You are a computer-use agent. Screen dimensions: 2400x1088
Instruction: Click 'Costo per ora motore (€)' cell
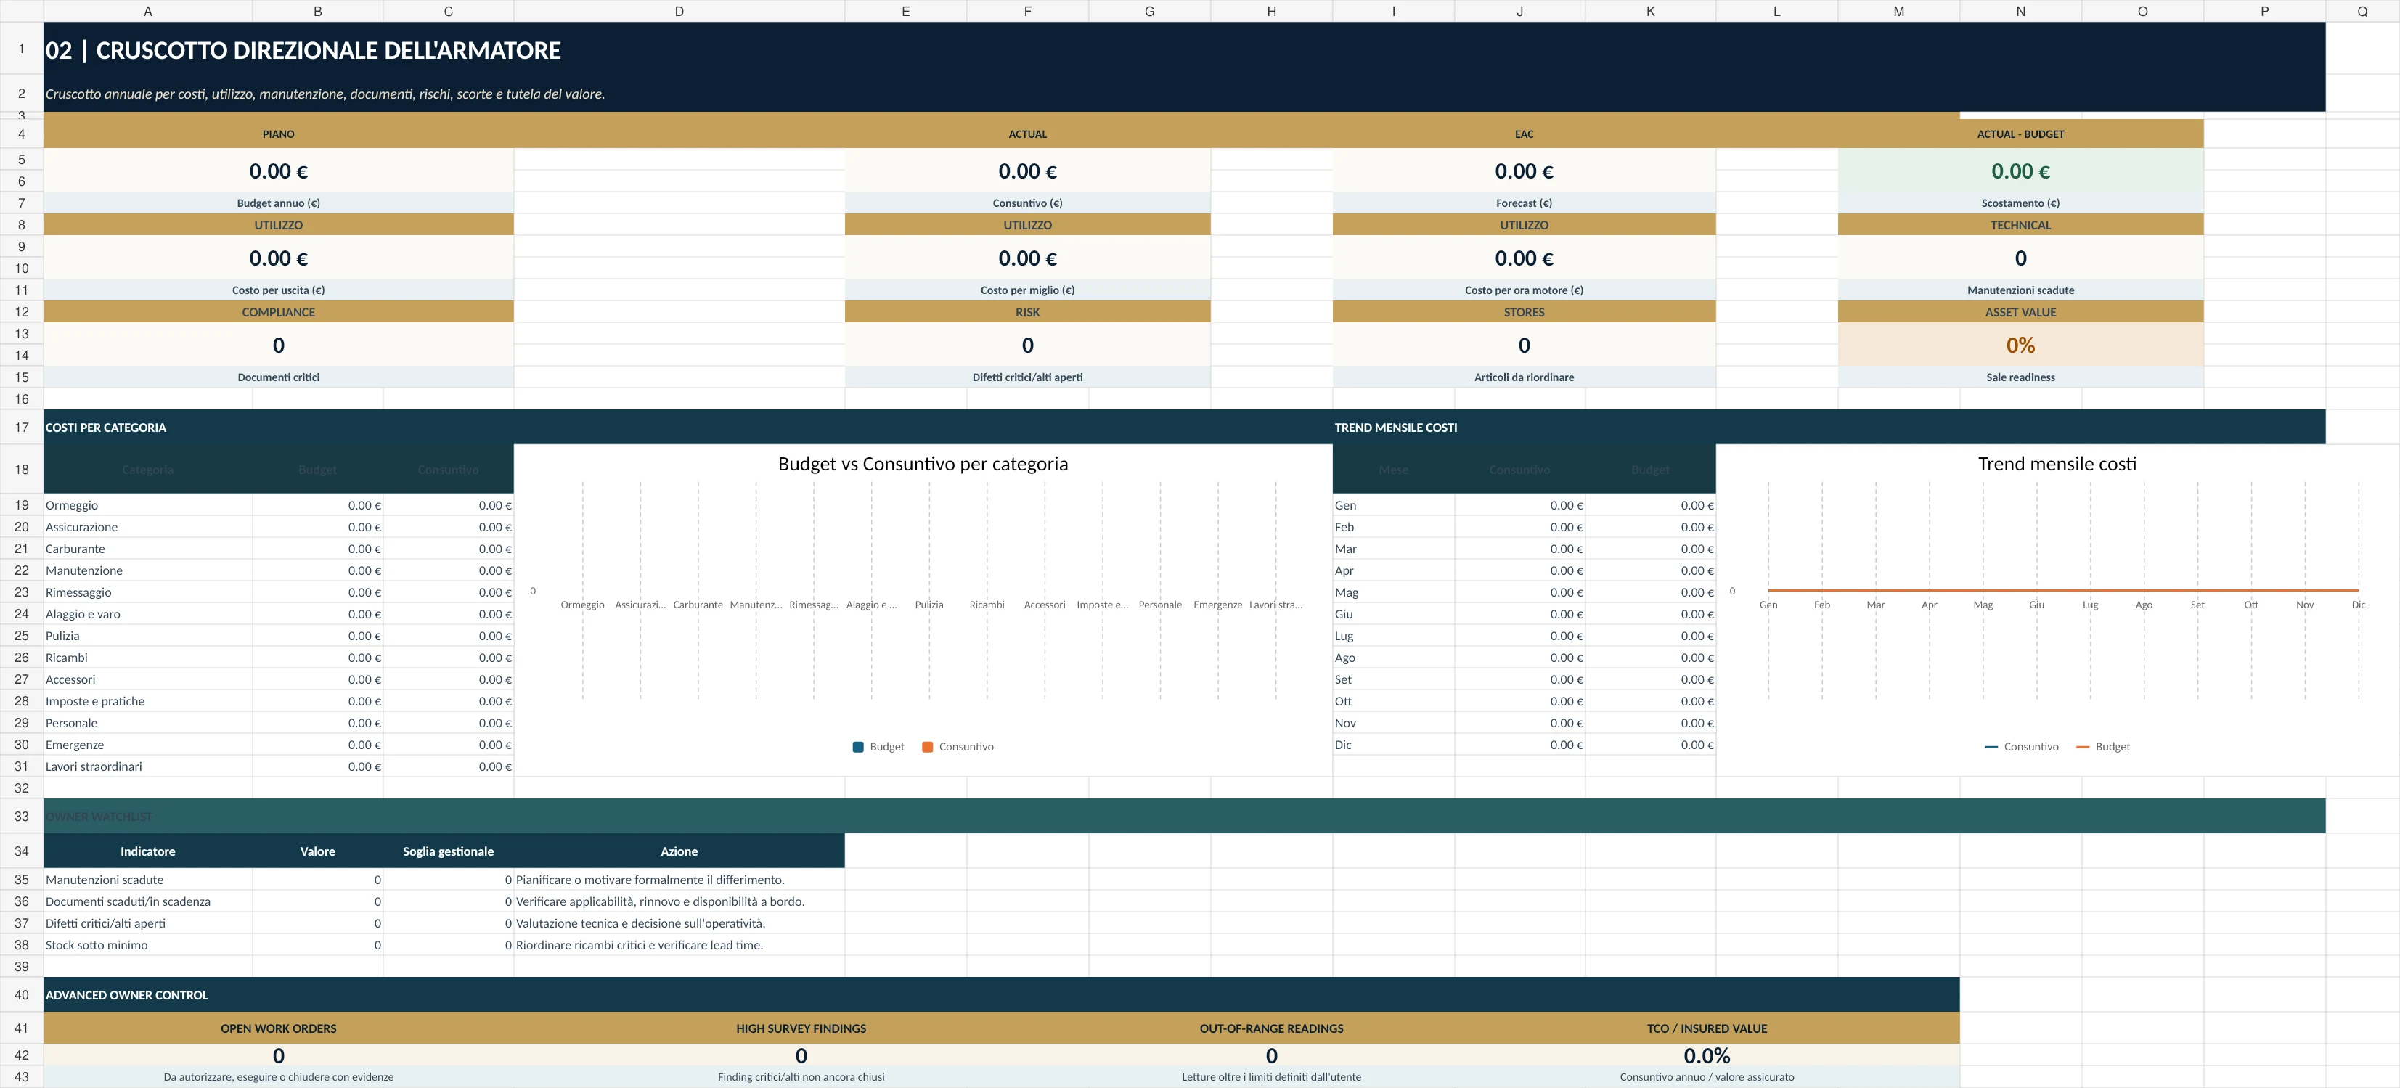pyautogui.click(x=1523, y=290)
